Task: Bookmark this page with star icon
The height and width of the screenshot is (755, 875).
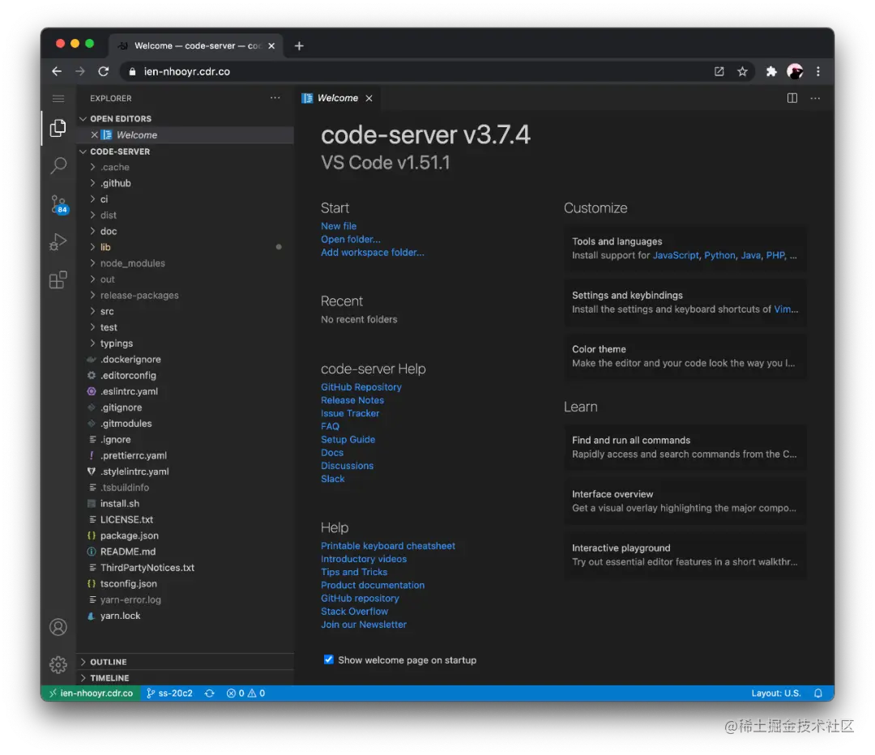Action: pyautogui.click(x=742, y=71)
